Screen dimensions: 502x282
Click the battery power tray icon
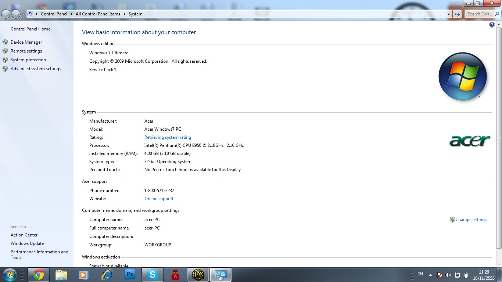tap(466, 275)
